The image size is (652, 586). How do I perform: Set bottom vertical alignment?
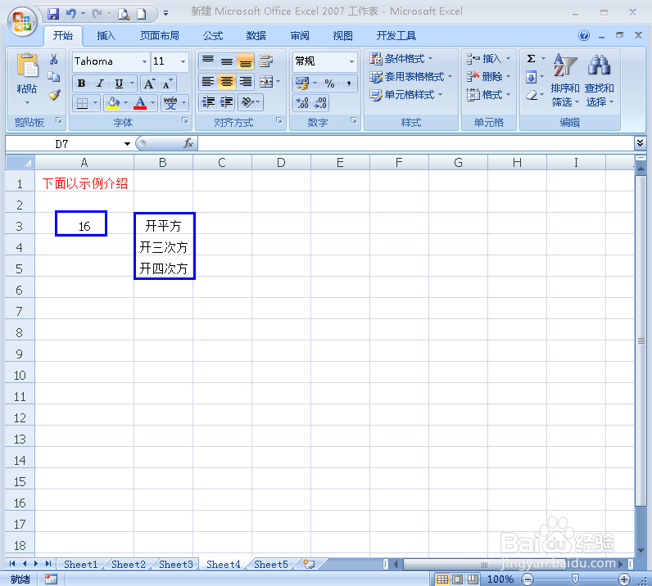coord(246,61)
